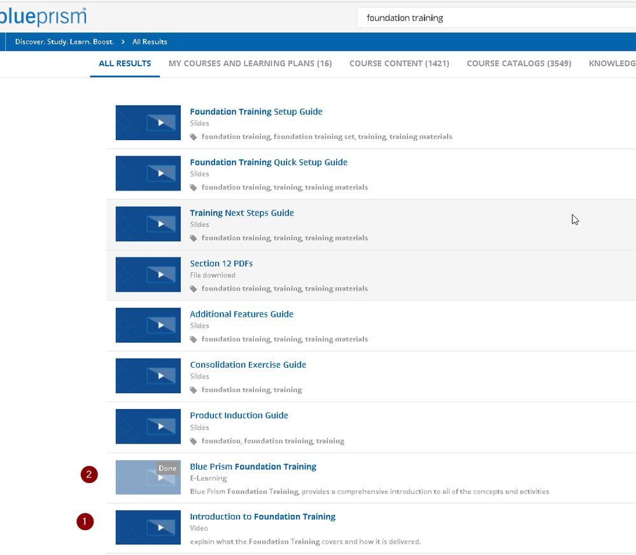This screenshot has height=555, width=636.
Task: Open the Consolidation Exercise Guide link
Action: [x=248, y=364]
